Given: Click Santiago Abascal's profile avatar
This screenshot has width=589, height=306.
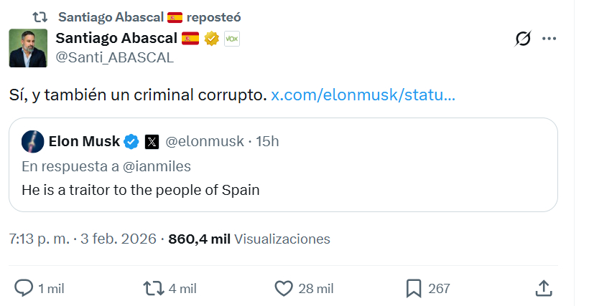Looking at the screenshot, I should click(28, 48).
